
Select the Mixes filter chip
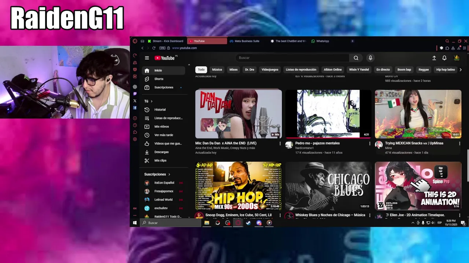coord(233,69)
